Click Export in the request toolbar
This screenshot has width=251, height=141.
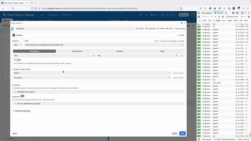(140, 29)
